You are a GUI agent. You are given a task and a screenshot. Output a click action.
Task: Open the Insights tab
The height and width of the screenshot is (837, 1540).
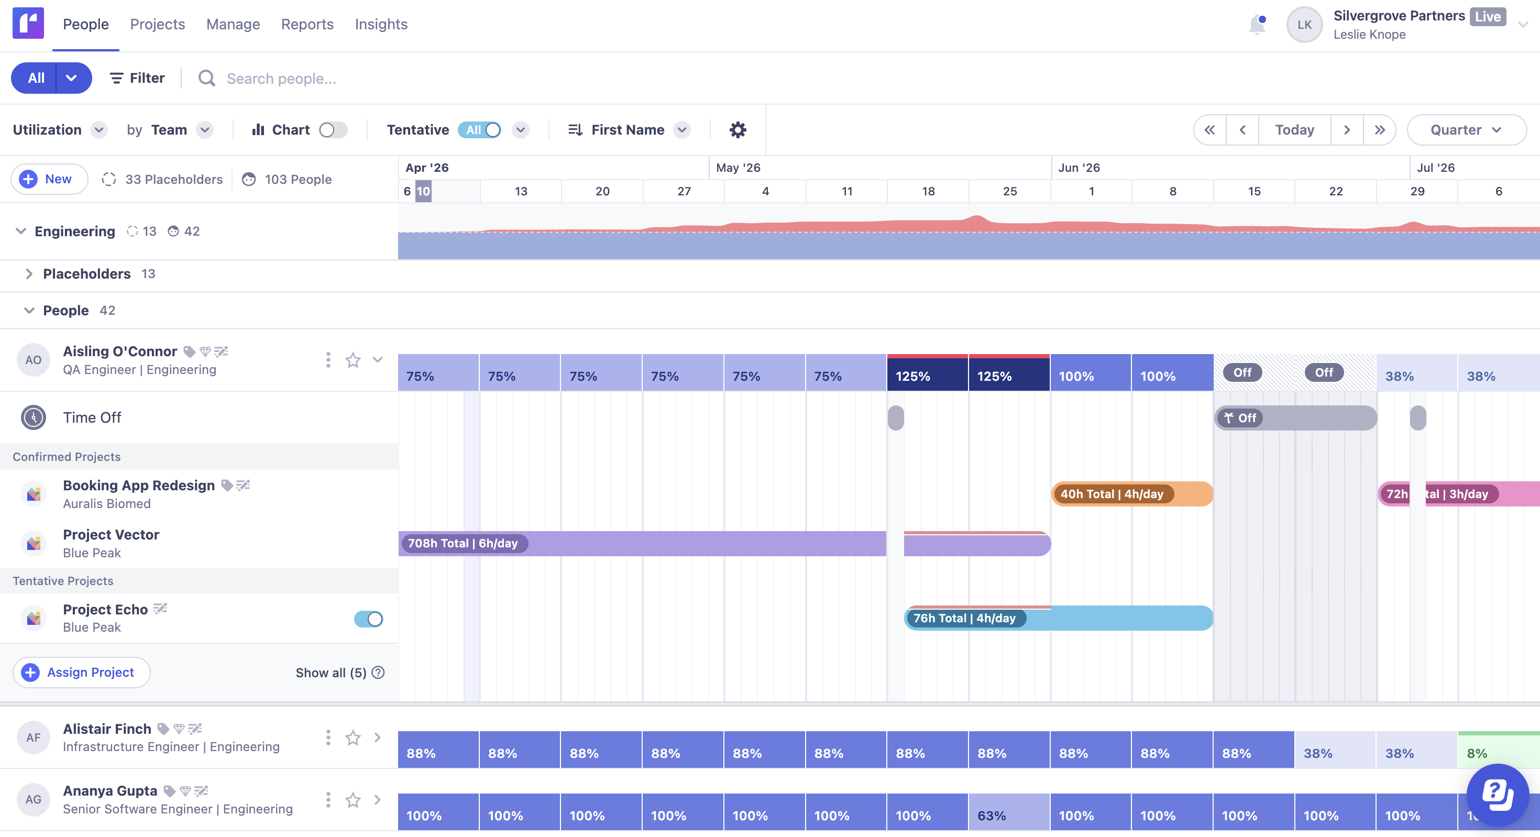(381, 25)
